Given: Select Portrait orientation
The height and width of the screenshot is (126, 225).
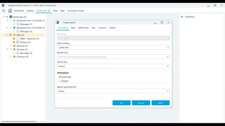Looking at the screenshot, I should pyautogui.click(x=60, y=81).
